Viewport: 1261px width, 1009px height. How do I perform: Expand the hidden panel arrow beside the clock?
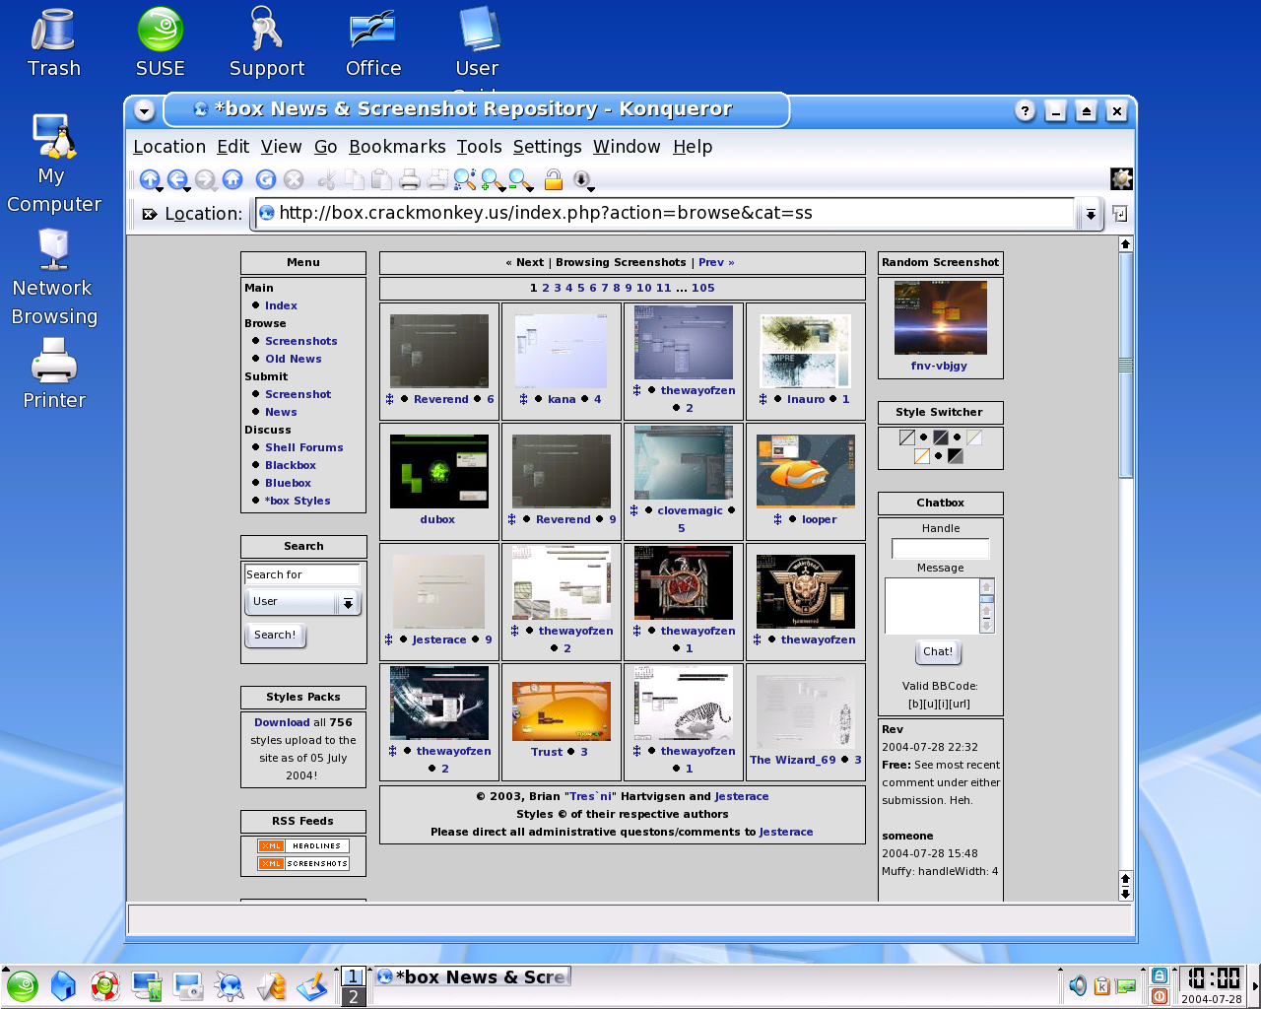(1255, 985)
